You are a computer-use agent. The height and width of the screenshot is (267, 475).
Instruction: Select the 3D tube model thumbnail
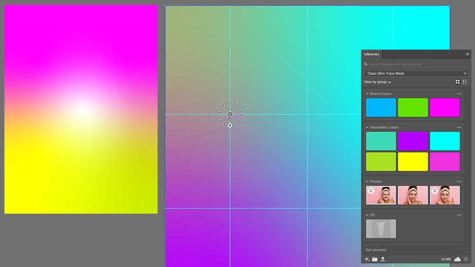(381, 229)
